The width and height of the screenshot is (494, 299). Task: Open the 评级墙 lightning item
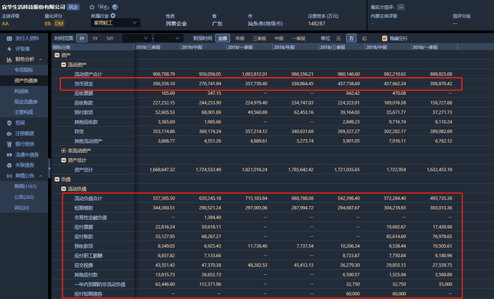point(22,49)
